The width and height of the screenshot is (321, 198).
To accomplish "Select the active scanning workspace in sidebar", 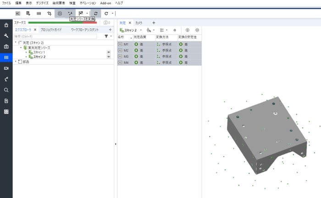I will 6,57.
